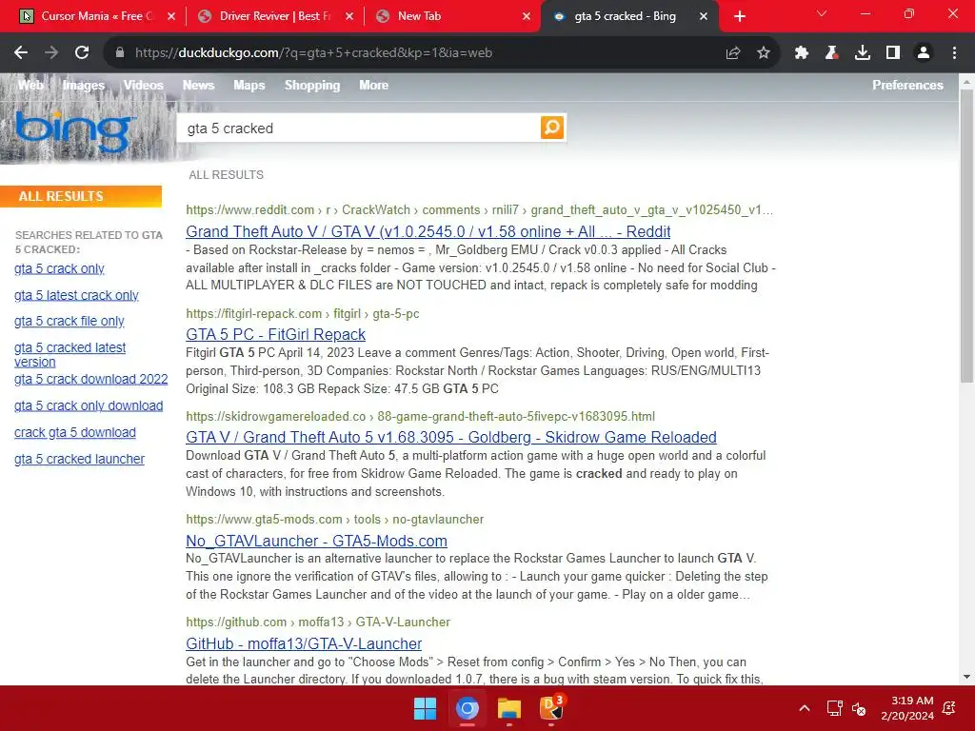Select the Videos search category
The image size is (975, 731).
tap(143, 85)
